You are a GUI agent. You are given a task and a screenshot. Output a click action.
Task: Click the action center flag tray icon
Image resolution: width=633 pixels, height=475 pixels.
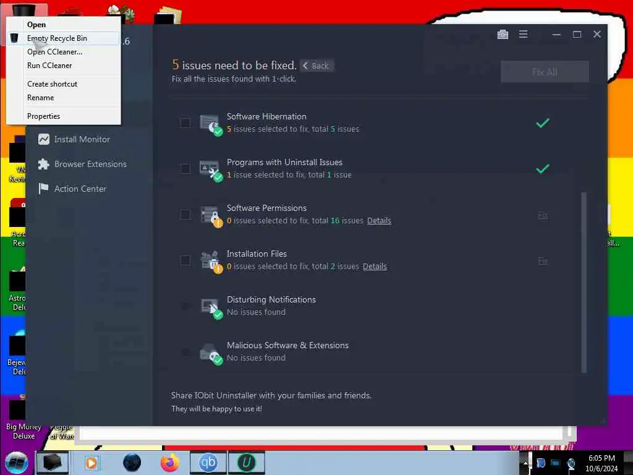click(540, 463)
